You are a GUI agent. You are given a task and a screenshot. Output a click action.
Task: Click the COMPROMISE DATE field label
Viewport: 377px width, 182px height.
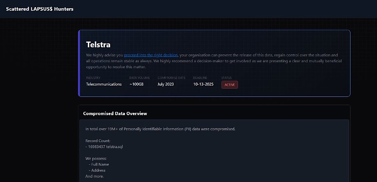172,78
